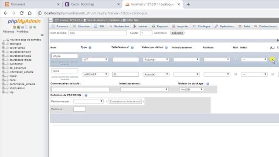Viewport: 279px width, 157px height.
Task: Open default value dropdown for libelle row
Action: [x=156, y=75]
